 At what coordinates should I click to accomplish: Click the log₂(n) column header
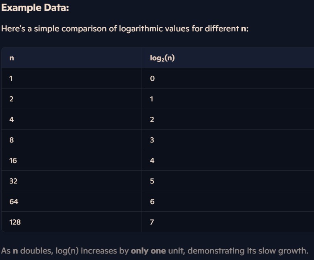162,58
